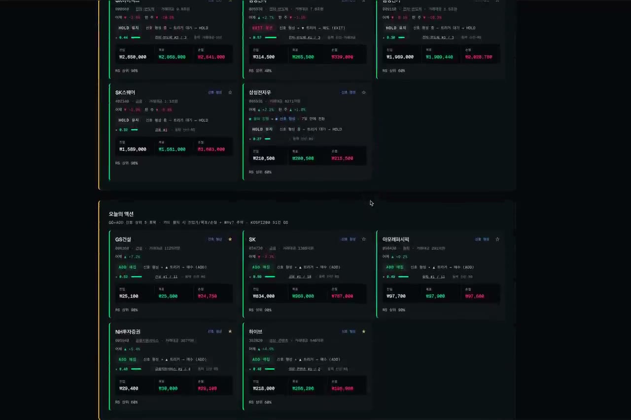Click stock code 402340 on SK스퀘어
Screen dimensions: 631x420
click(x=122, y=101)
